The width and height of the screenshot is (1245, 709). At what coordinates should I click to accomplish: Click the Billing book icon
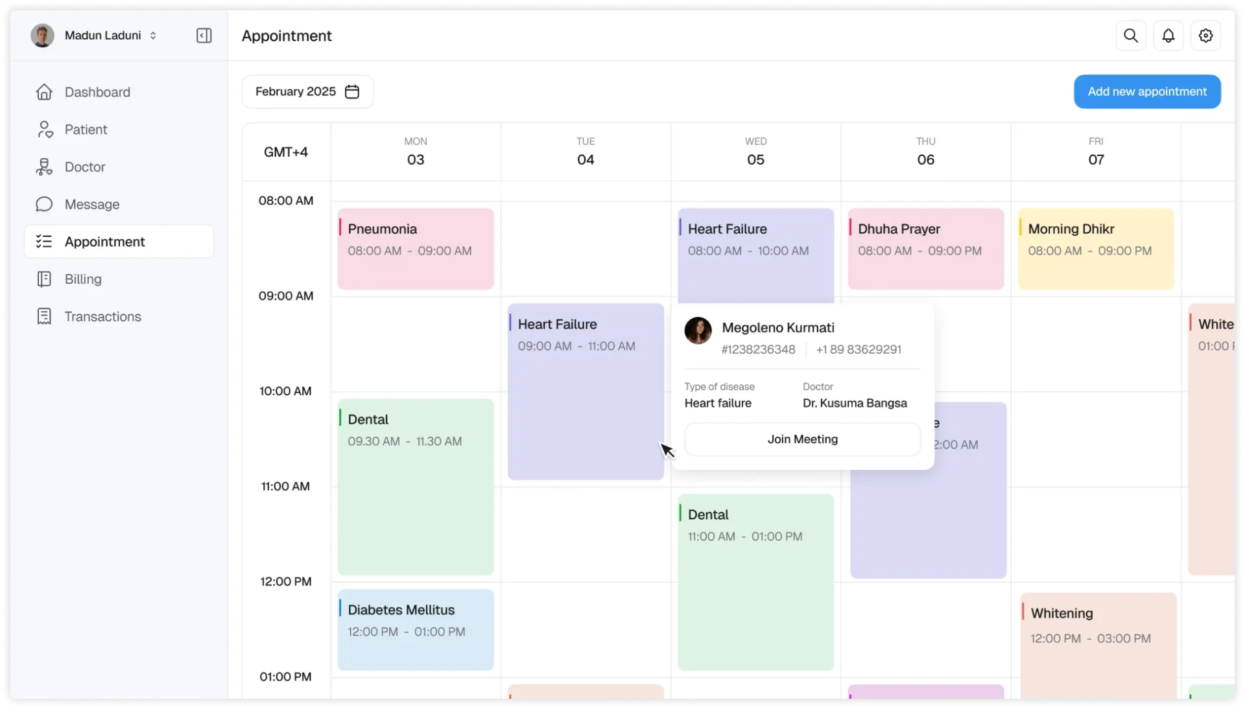pyautogui.click(x=44, y=279)
